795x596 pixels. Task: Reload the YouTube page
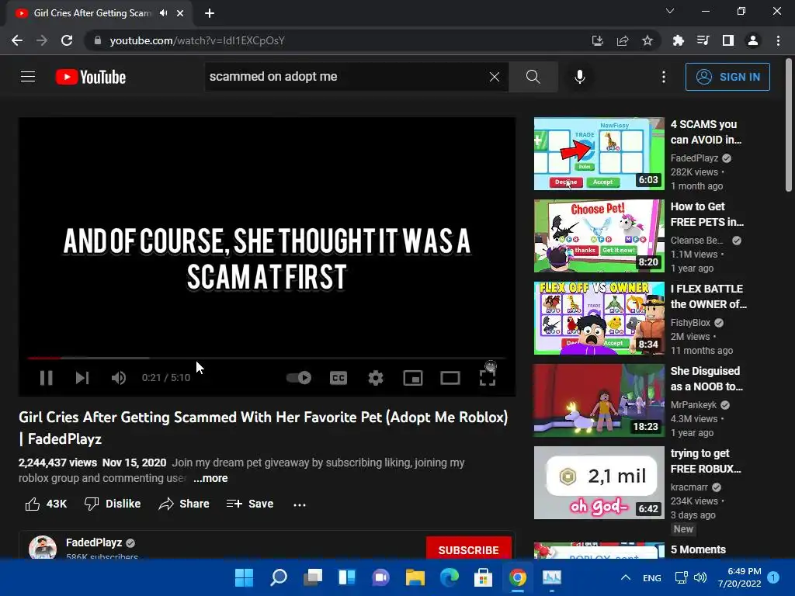[67, 40]
